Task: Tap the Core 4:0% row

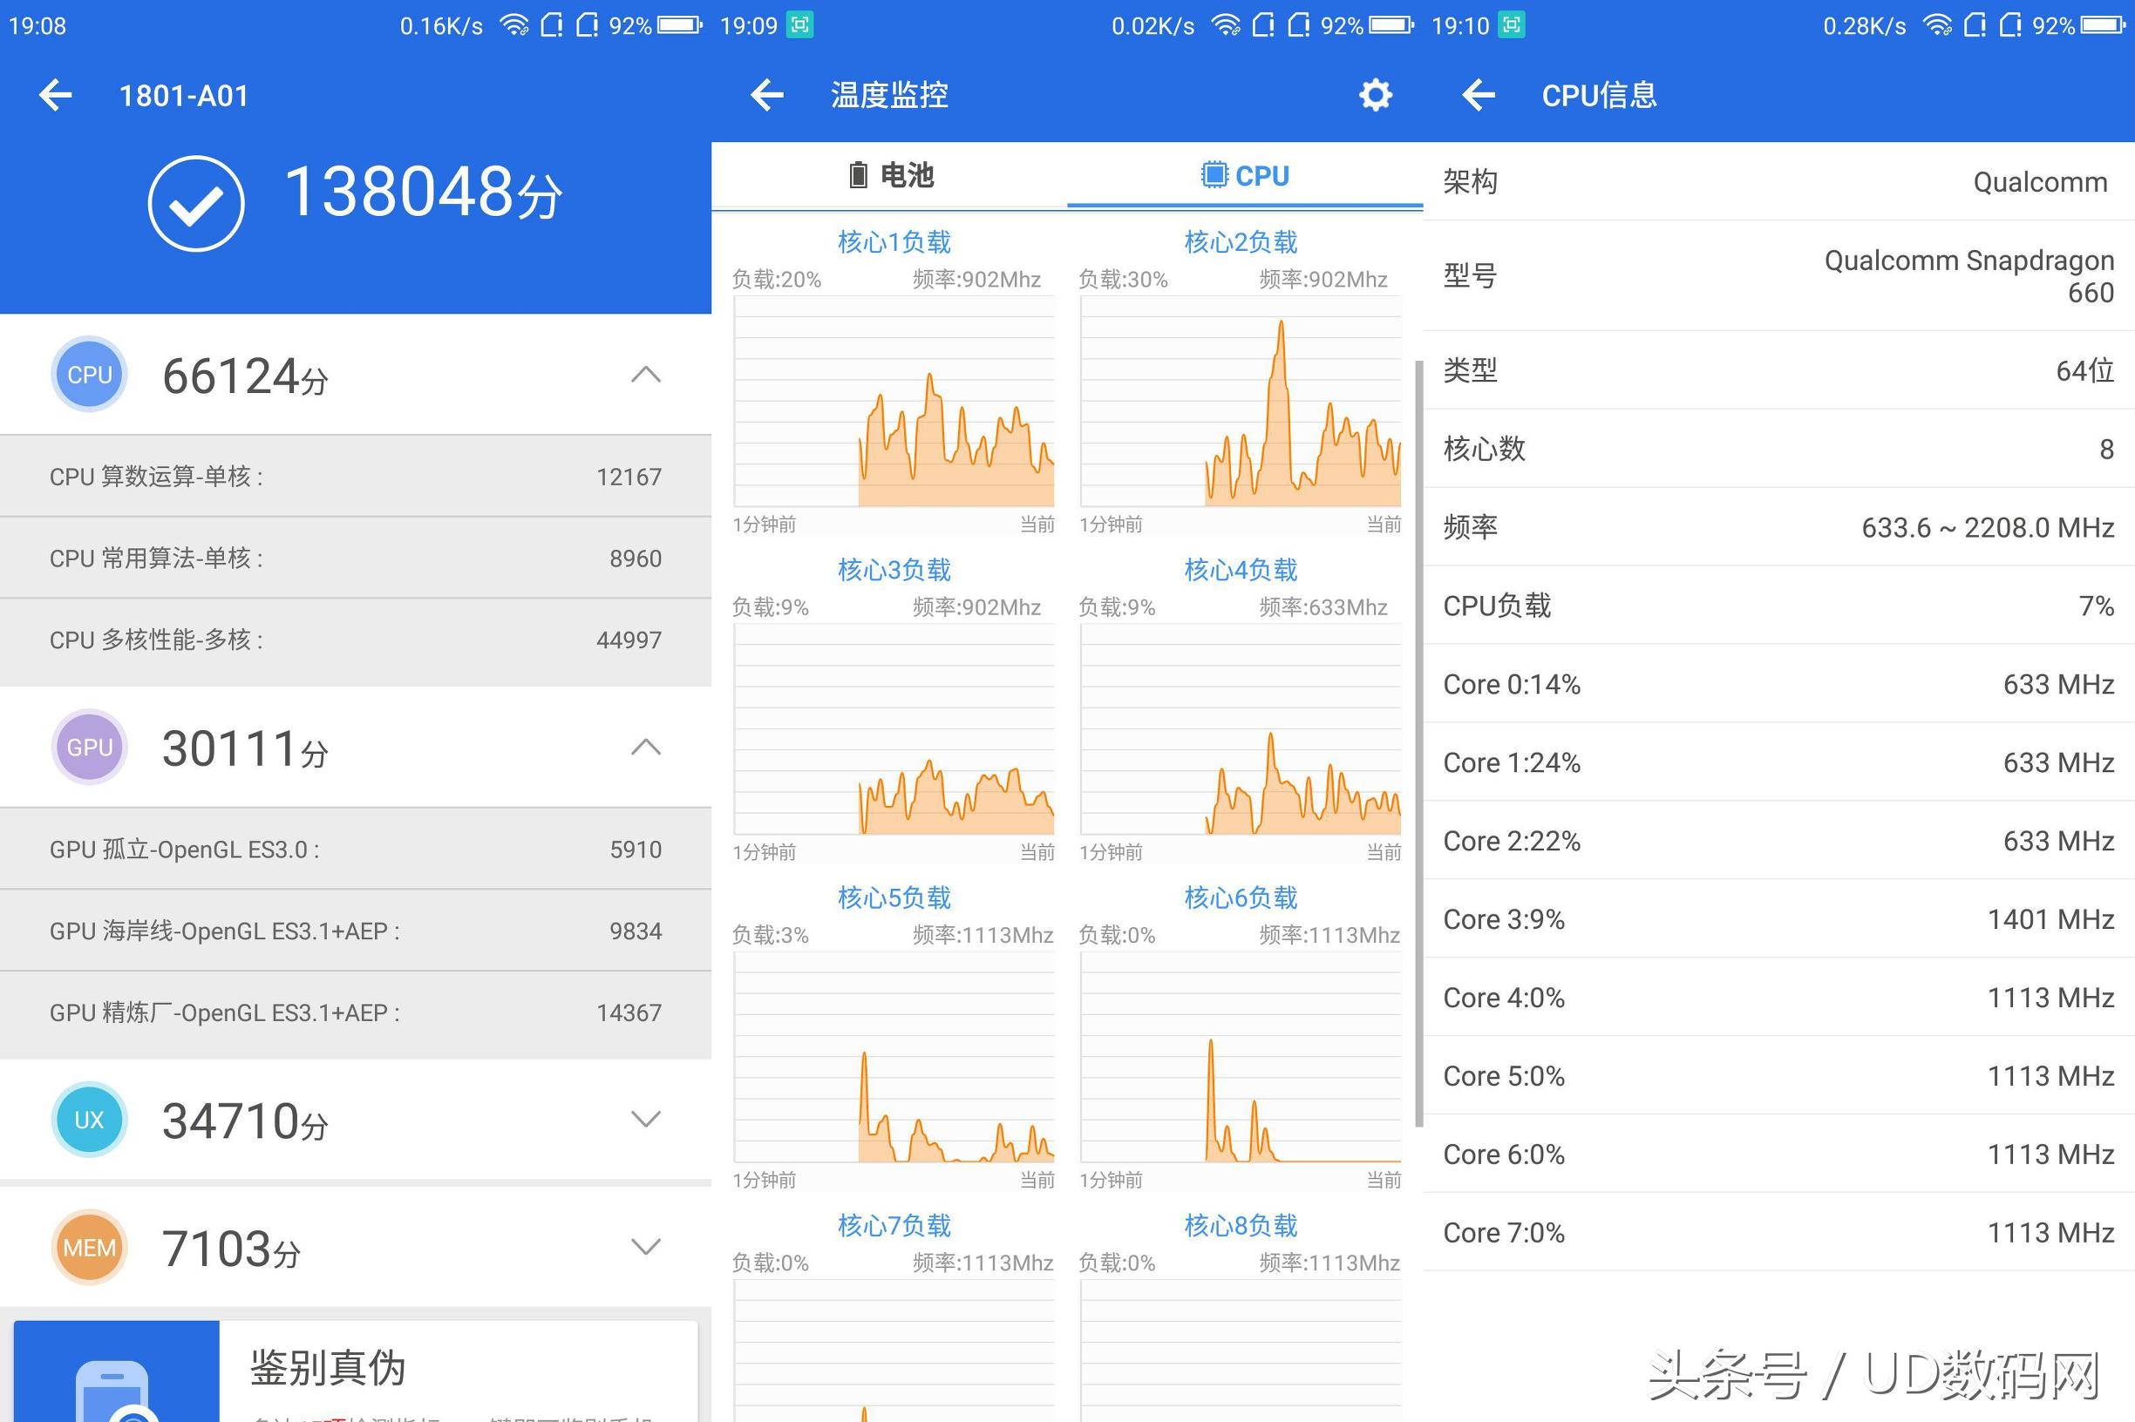Action: (x=1778, y=998)
